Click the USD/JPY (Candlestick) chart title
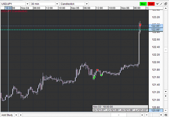The height and width of the screenshot is (117, 169). pyautogui.click(x=14, y=11)
